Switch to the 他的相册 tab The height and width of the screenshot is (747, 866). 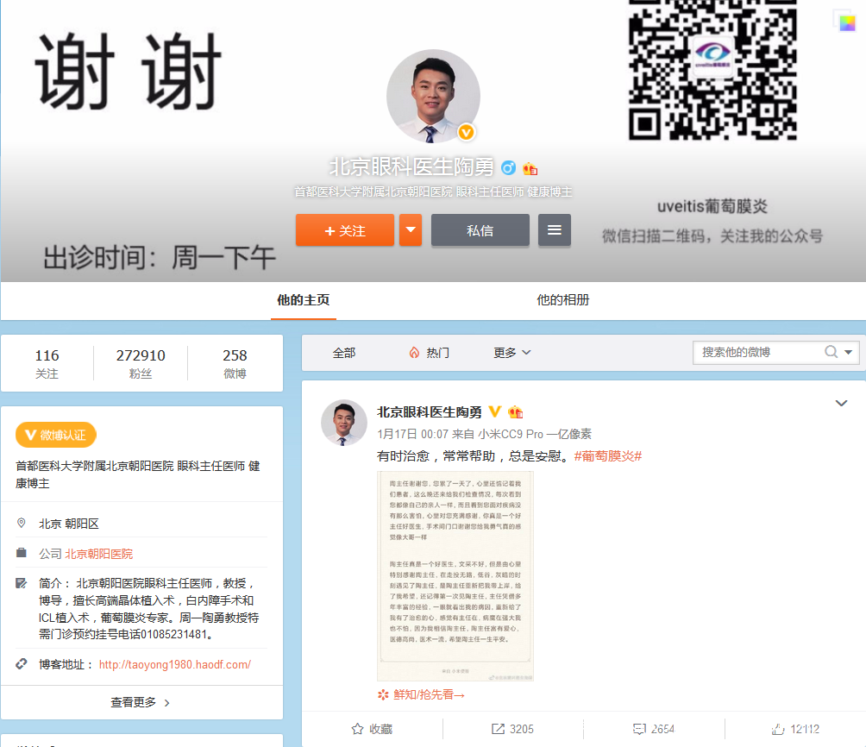(x=562, y=300)
